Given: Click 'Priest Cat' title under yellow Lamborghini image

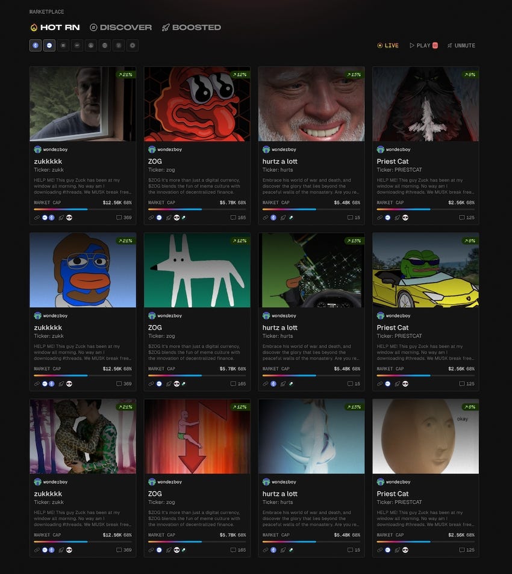Looking at the screenshot, I should pos(393,328).
